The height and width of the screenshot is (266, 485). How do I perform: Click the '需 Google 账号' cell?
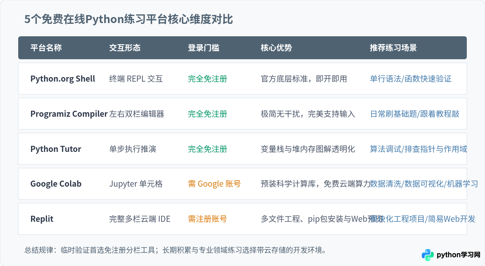214,184
